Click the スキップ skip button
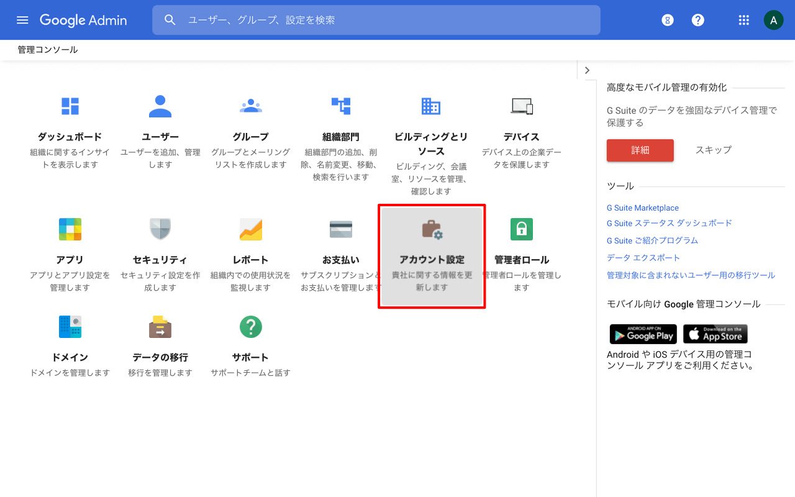The width and height of the screenshot is (795, 497). coord(713,150)
